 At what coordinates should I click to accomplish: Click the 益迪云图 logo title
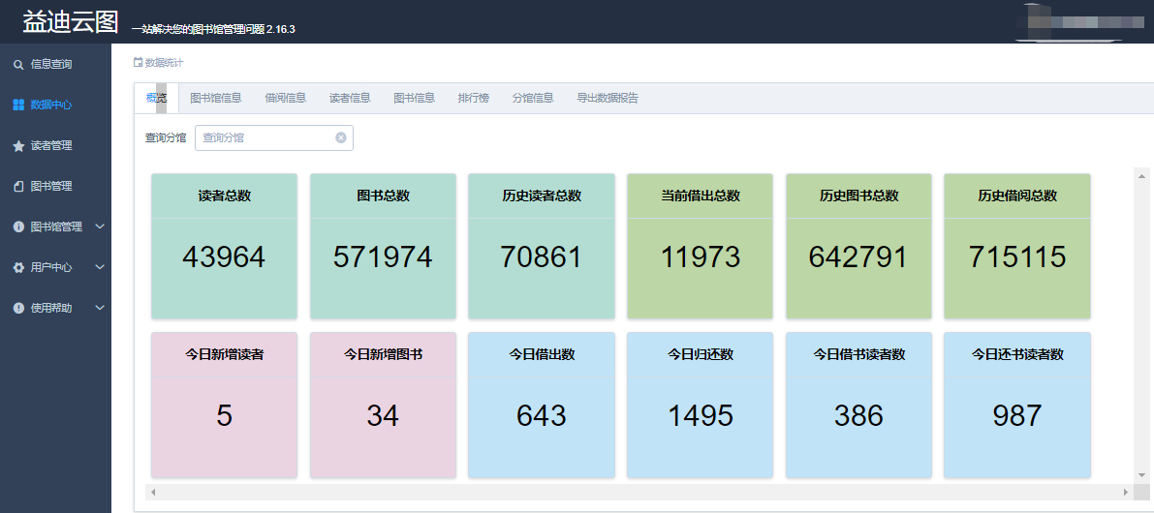pyautogui.click(x=70, y=22)
